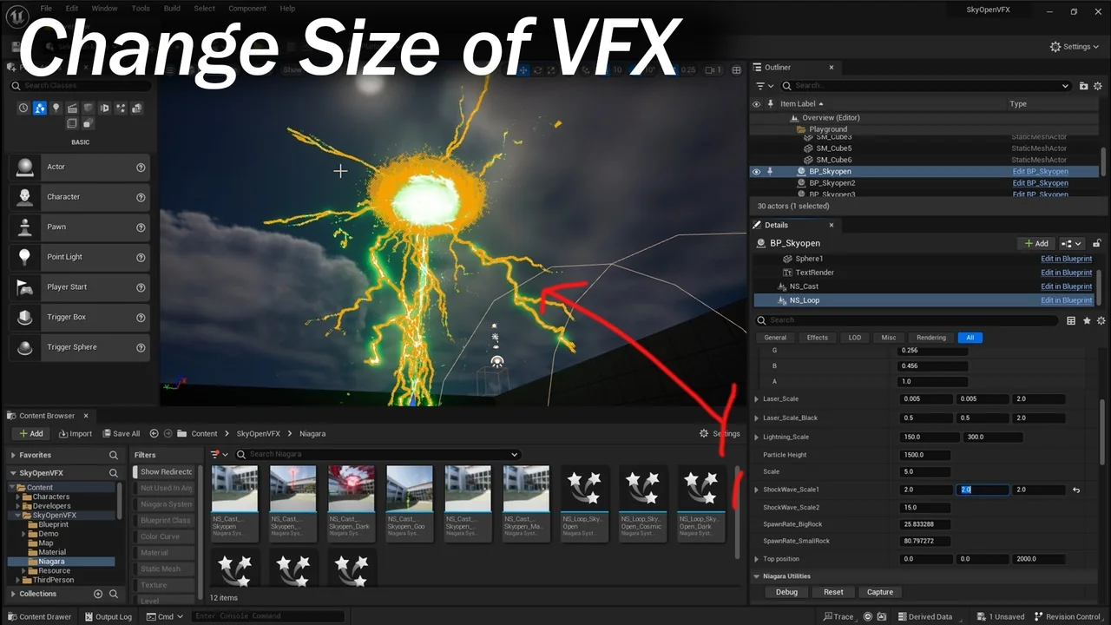Click the Capture button in Niagara Utilities
The height and width of the screenshot is (625, 1111).
coord(879,592)
